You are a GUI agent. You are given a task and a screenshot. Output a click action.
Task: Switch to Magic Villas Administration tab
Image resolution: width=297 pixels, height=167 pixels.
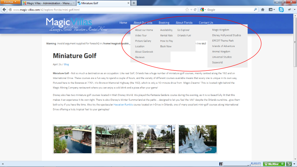tap(49, 3)
